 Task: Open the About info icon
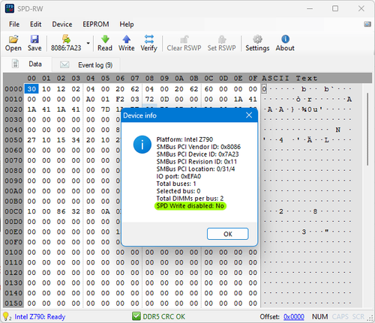[x=285, y=39]
